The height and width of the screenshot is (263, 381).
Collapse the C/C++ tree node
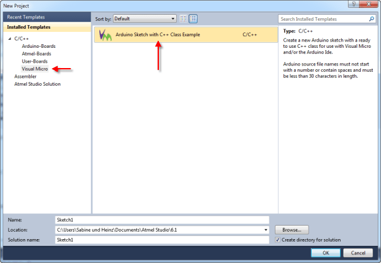pos(10,39)
